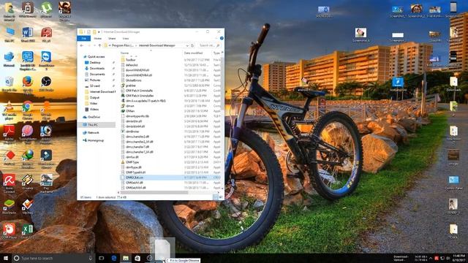This screenshot has height=263, width=468.
Task: Open Control Panel desktop icon
Action: point(453,183)
